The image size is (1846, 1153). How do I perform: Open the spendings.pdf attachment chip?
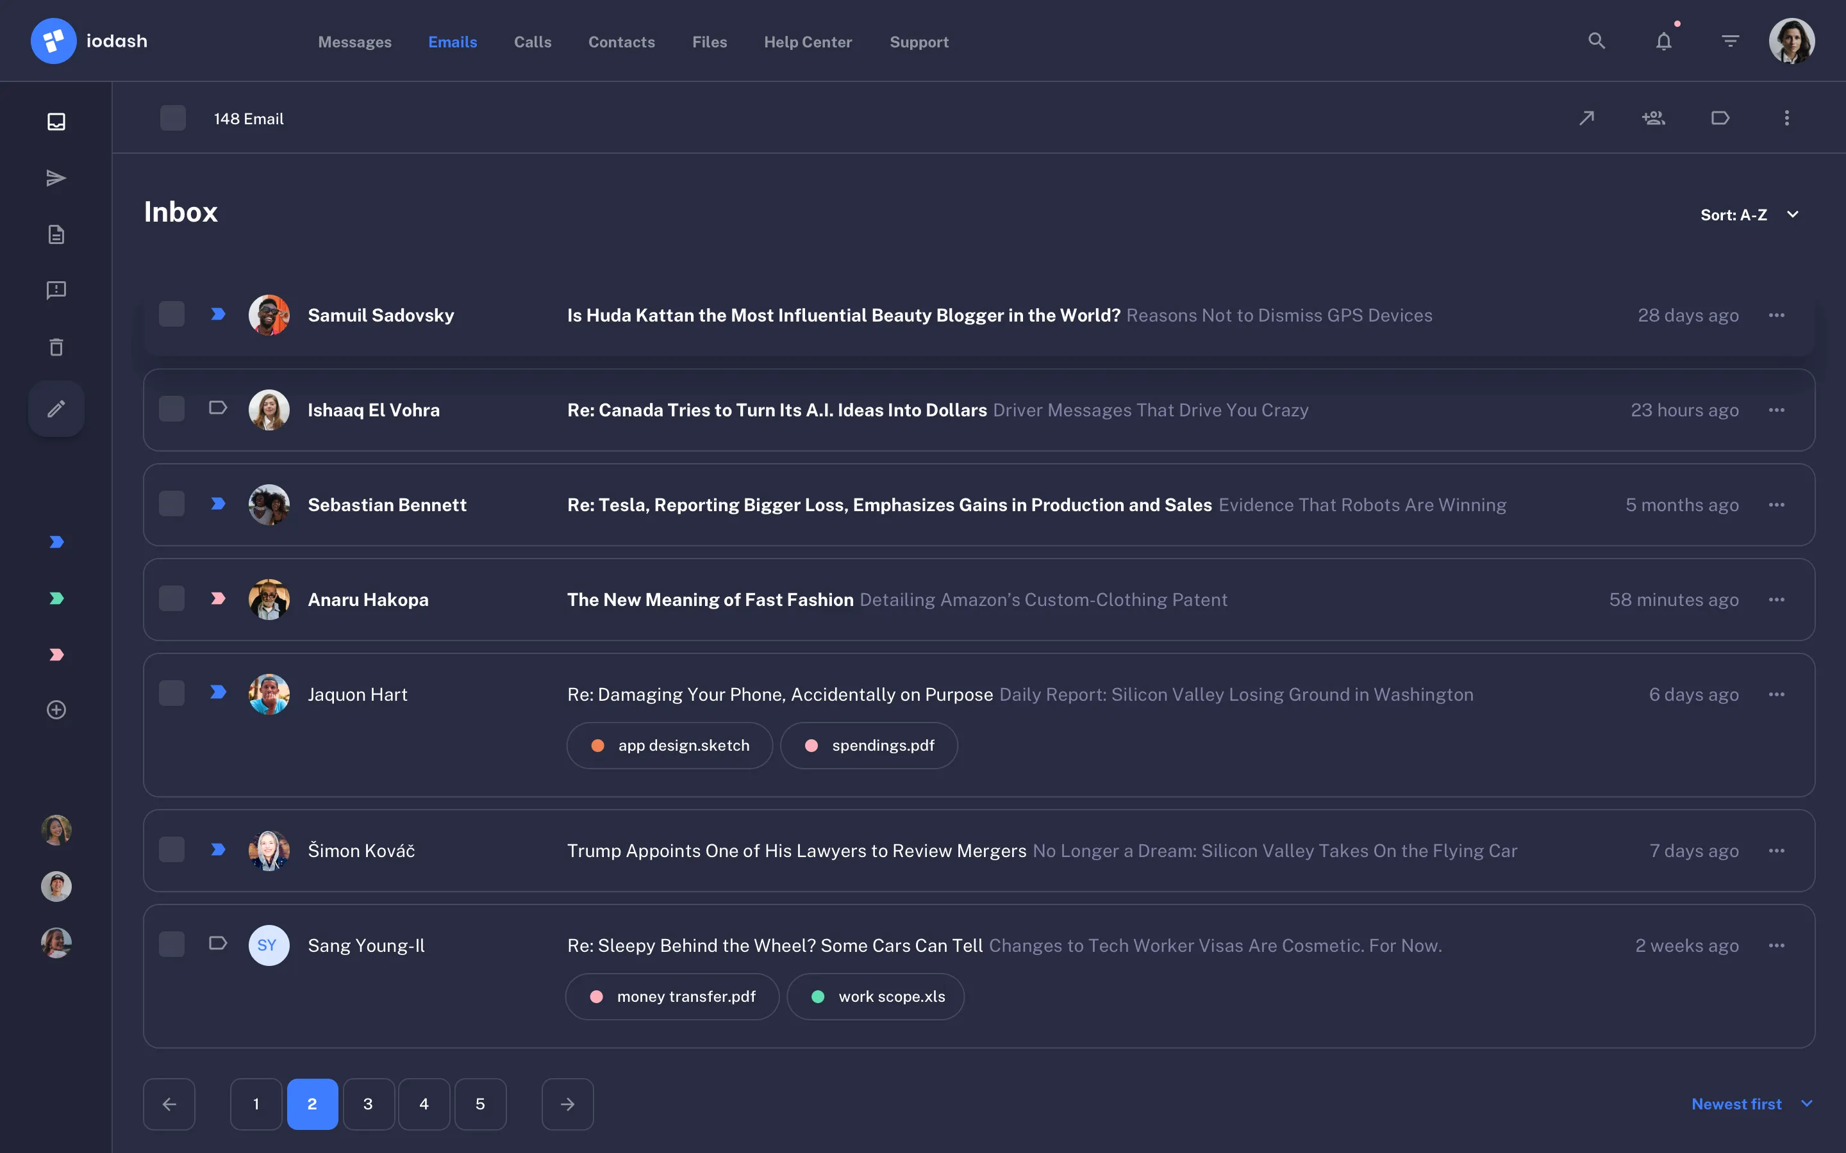point(869,745)
